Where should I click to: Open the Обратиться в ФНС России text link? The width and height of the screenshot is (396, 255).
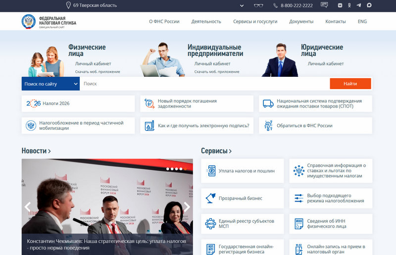304,126
